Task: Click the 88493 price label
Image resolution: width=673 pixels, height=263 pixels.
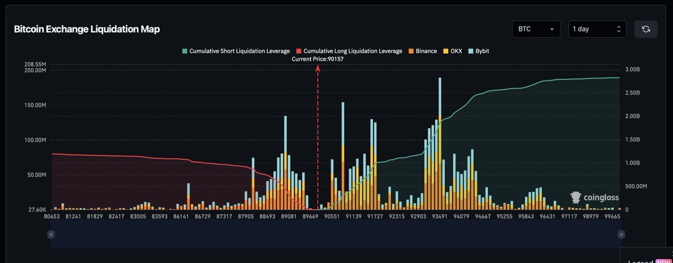Action: coord(267,216)
